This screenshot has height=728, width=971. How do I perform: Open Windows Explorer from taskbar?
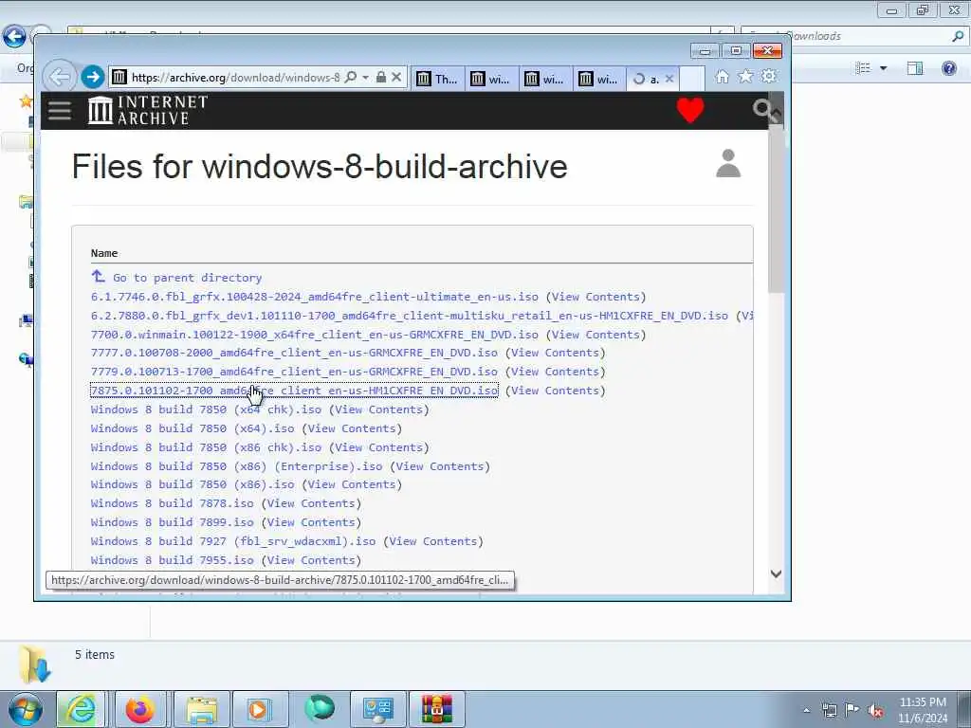click(202, 709)
